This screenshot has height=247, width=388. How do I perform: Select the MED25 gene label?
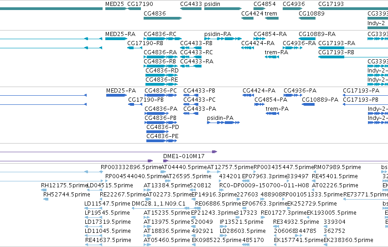click(114, 4)
